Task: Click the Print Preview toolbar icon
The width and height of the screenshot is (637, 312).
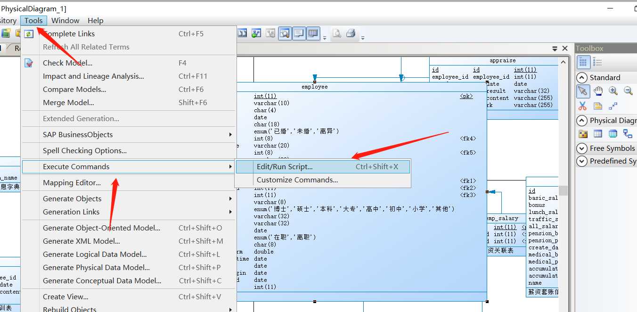Action: (337, 33)
